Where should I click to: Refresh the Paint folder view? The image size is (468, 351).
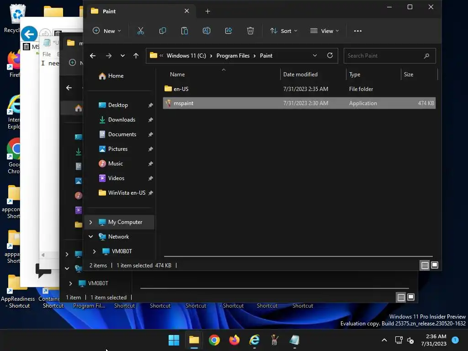tap(330, 55)
